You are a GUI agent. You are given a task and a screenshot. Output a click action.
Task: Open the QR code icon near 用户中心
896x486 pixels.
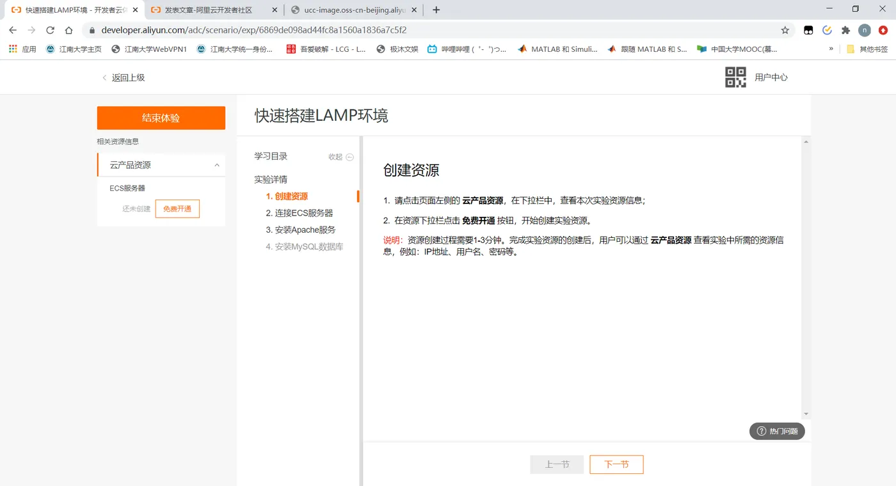point(735,77)
